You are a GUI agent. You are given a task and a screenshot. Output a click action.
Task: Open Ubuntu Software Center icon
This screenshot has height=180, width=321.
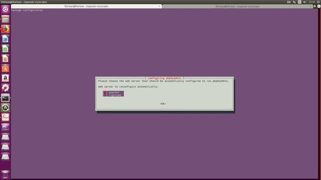pos(6,68)
